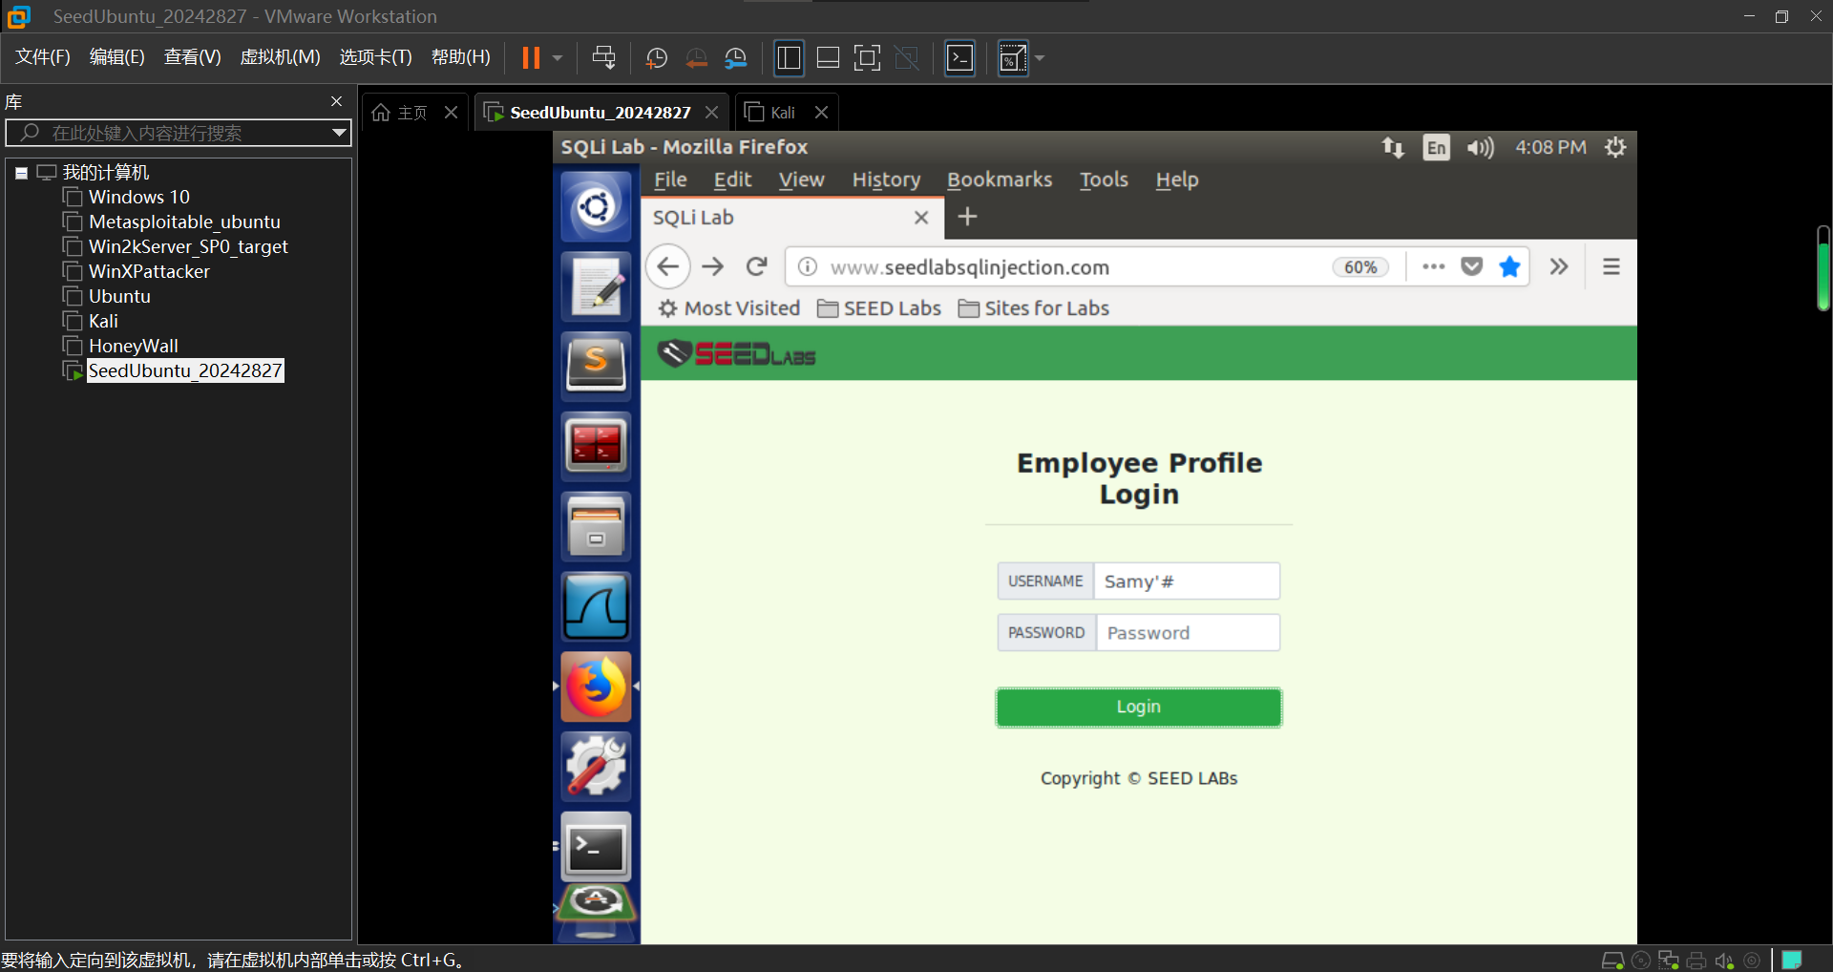Screen dimensions: 1833x972
Task: Collapse the 我的计算机 tree node
Action: click(x=21, y=173)
